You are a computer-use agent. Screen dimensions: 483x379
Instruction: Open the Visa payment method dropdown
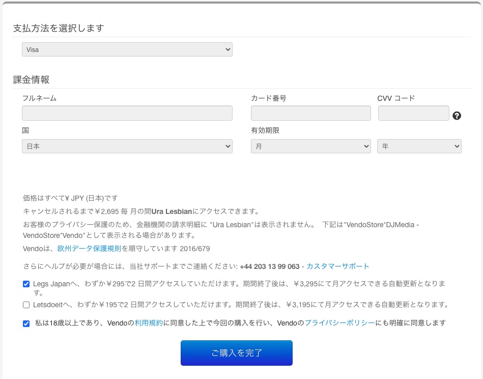(127, 49)
